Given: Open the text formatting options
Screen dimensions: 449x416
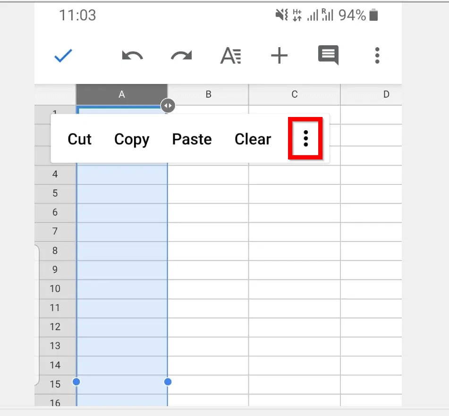Looking at the screenshot, I should (x=231, y=56).
